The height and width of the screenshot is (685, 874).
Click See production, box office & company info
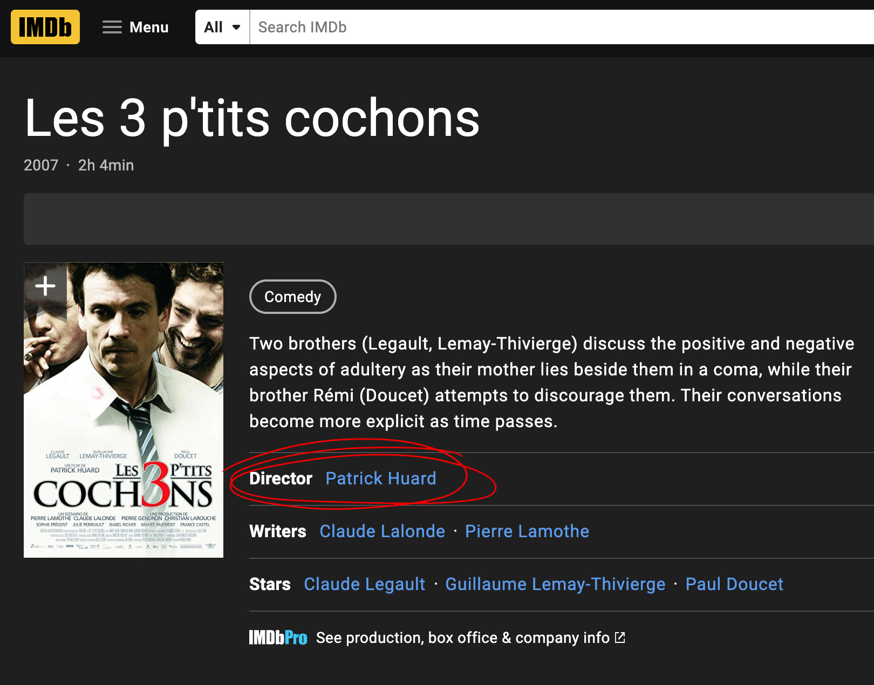pos(463,638)
